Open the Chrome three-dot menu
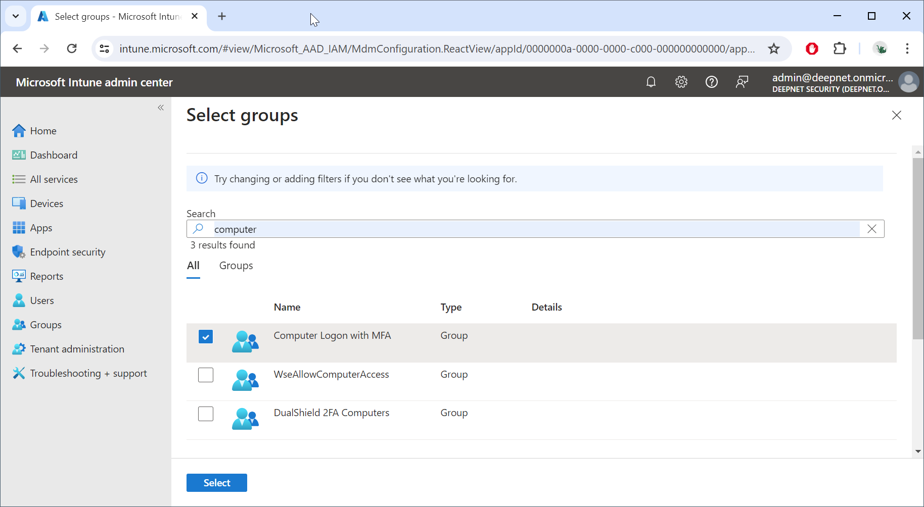Viewport: 924px width, 507px height. click(907, 48)
